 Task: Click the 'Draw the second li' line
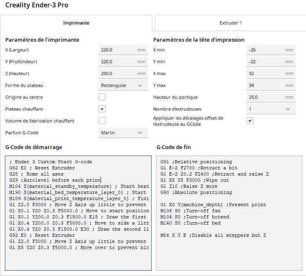pos(79,229)
